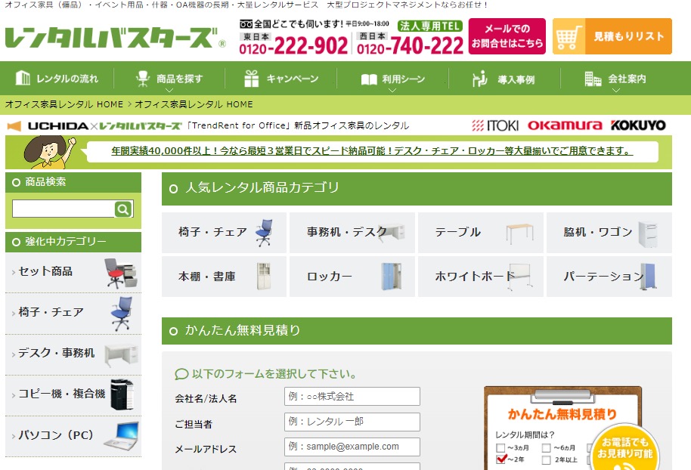Untick the checked ～2年 checkbox
Image resolution: width=691 pixels, height=470 pixels.
(x=500, y=459)
